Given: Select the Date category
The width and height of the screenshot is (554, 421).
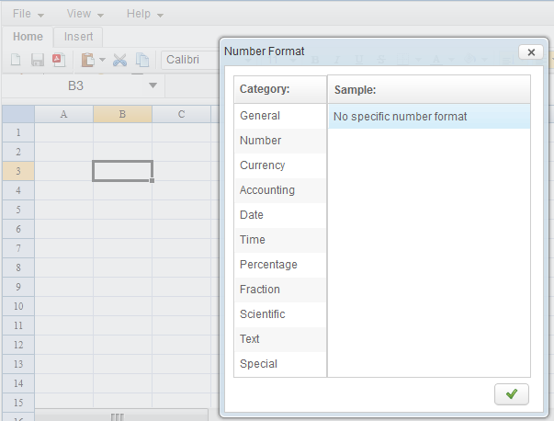Looking at the screenshot, I should 280,215.
